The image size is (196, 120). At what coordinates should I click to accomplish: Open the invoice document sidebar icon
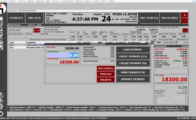pos(1,30)
